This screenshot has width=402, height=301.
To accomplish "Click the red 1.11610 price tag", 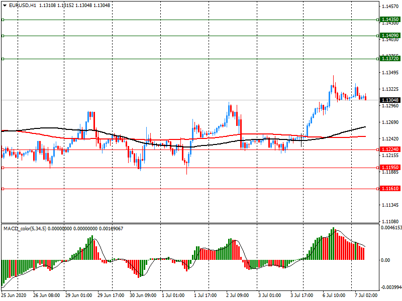I will (x=390, y=189).
